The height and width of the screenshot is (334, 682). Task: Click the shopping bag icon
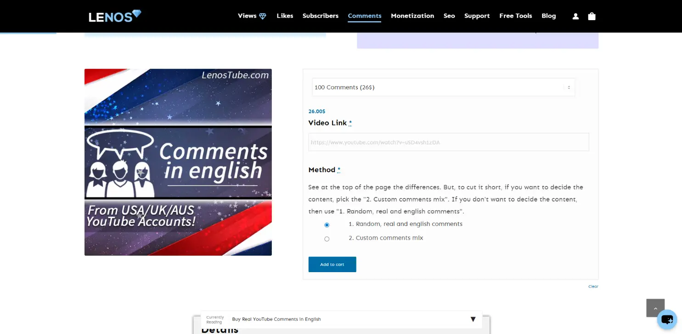[x=592, y=16]
